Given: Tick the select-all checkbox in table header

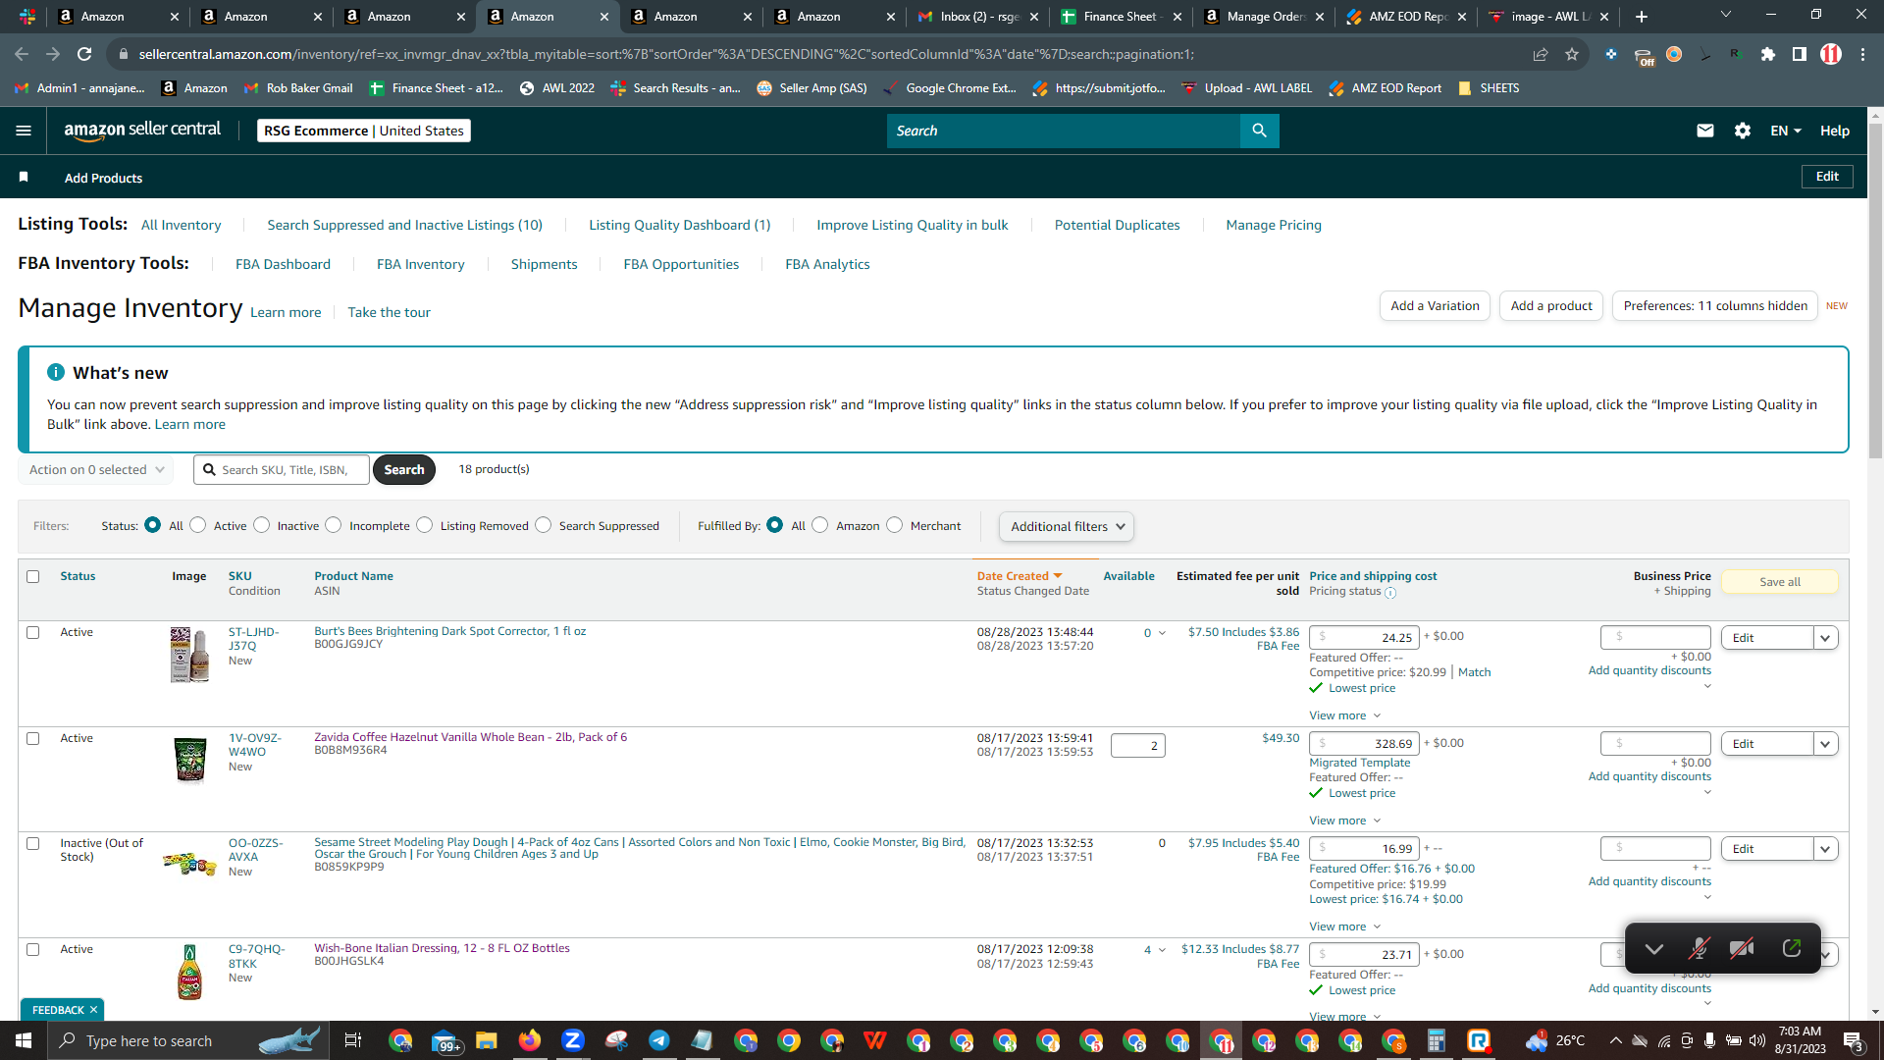Looking at the screenshot, I should point(33,576).
